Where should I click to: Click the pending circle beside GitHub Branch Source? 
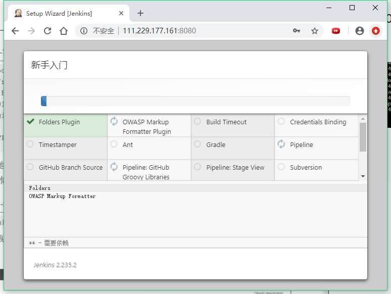(x=30, y=167)
